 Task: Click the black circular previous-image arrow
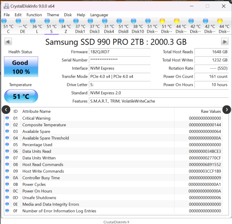[6, 110]
